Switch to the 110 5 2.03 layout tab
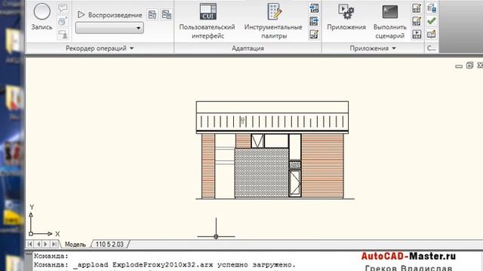Screen dimensions: 483x271 109,244
